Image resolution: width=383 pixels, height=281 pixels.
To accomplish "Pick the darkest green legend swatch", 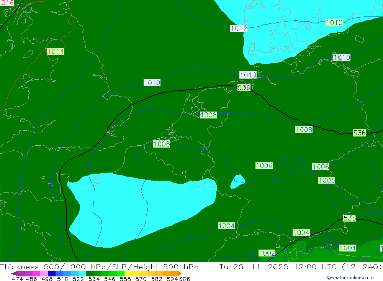I will coord(90,273).
